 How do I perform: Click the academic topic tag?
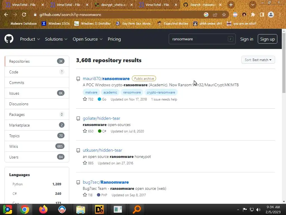[110, 92]
